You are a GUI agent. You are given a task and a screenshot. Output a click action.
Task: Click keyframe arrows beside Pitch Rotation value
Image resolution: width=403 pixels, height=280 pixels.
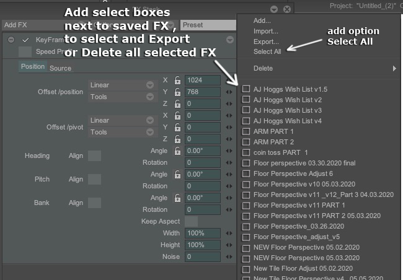pyautogui.click(x=229, y=186)
